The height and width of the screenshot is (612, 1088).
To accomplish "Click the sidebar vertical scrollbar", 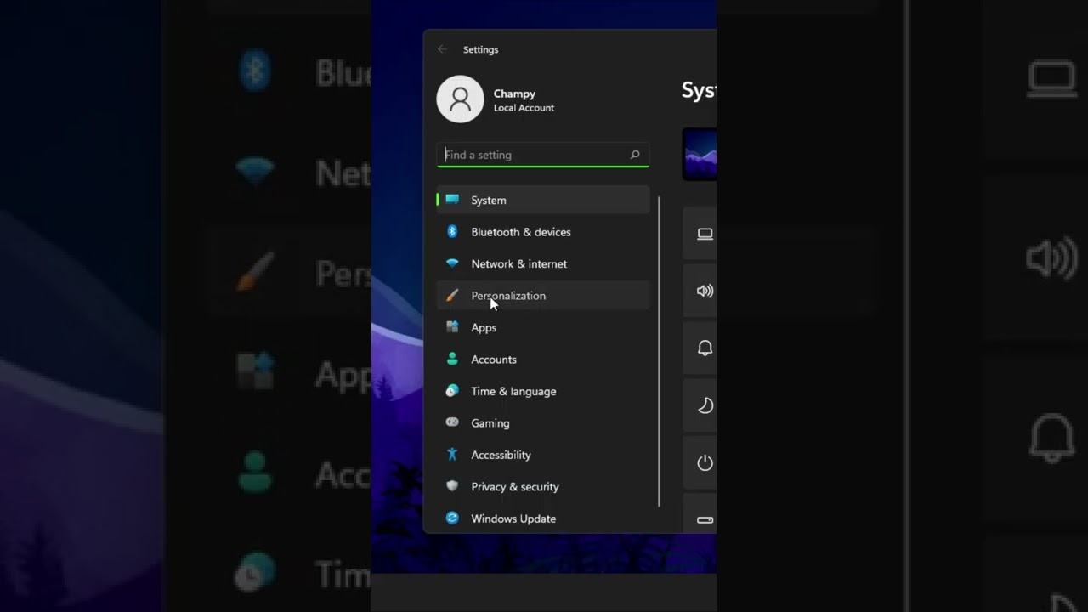I will tap(660, 352).
